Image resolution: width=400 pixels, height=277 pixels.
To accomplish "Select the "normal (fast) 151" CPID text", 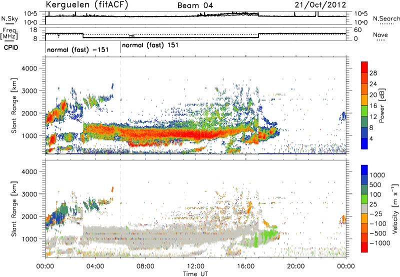I will pos(150,45).
